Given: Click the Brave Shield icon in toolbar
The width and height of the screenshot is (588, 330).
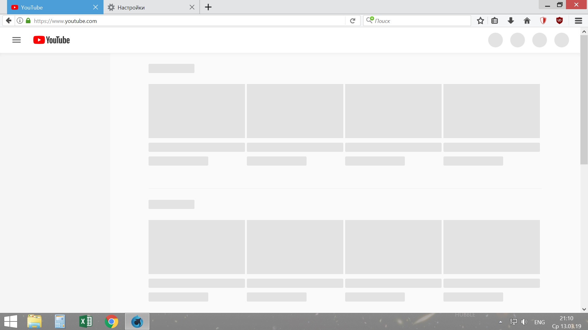Looking at the screenshot, I should pyautogui.click(x=543, y=21).
